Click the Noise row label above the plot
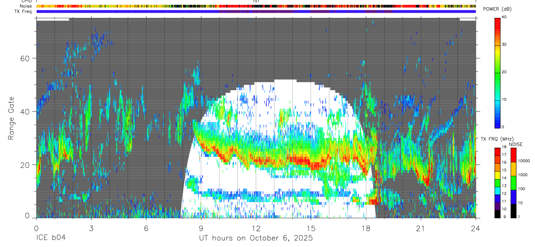 (x=26, y=6)
